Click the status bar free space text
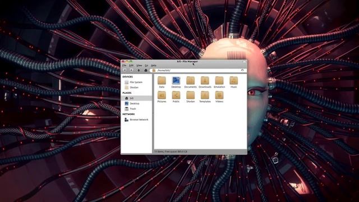359x202 pixels. pyautogui.click(x=171, y=151)
